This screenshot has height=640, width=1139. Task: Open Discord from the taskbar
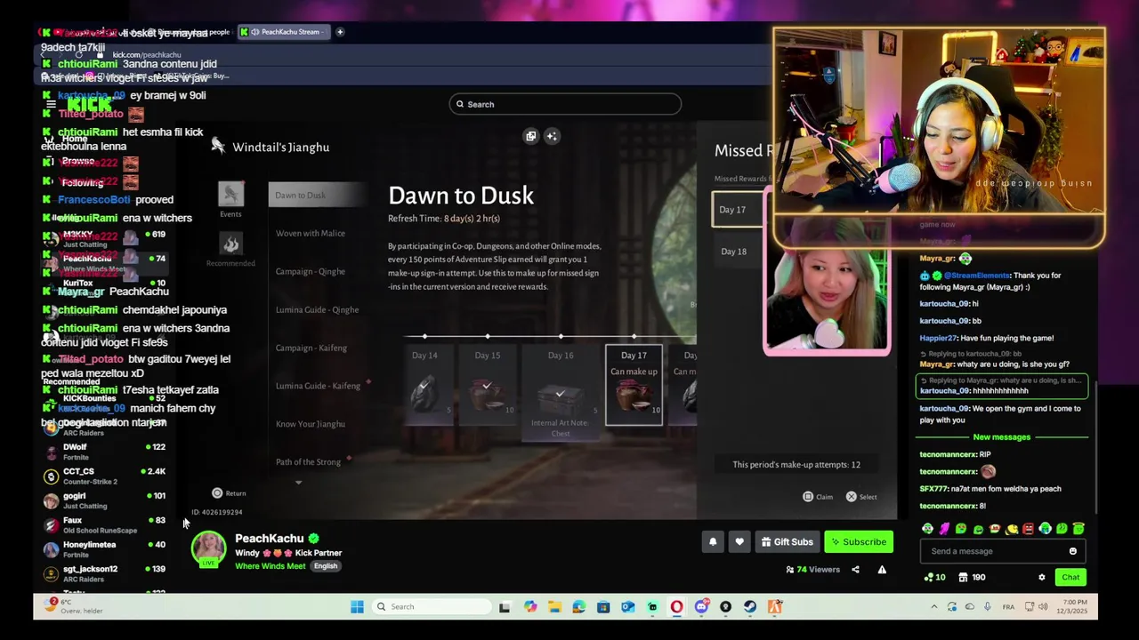click(701, 607)
